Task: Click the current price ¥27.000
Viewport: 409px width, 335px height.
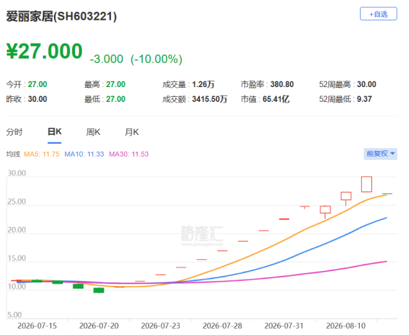Action: 44,51
